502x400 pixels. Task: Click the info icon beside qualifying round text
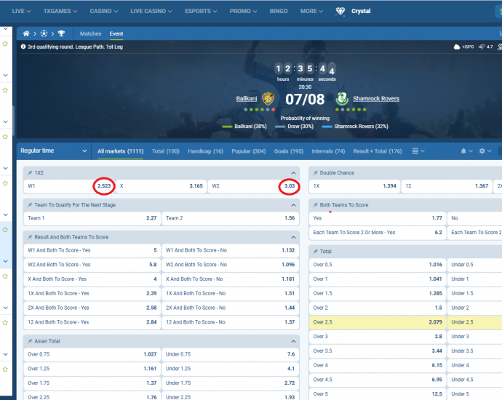pos(23,47)
